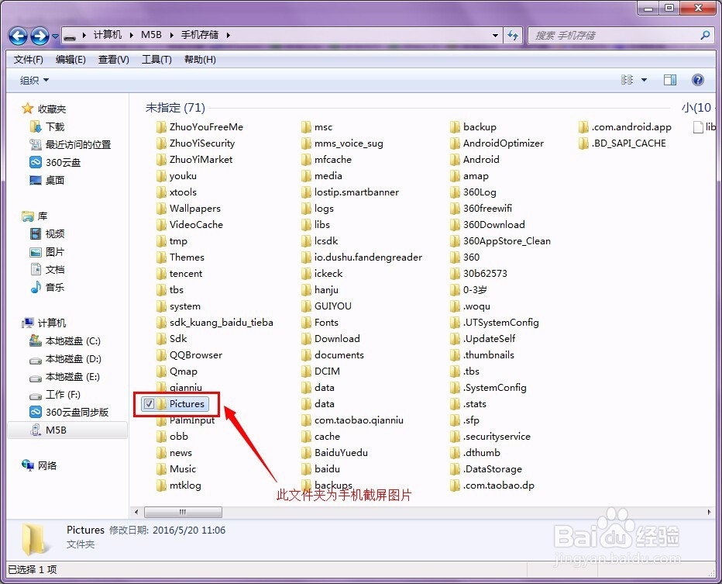722x584 pixels.
Task: Open the 文件(F) menu
Action: click(29, 60)
